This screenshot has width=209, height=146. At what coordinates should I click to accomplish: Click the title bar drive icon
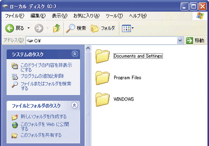[5, 6]
